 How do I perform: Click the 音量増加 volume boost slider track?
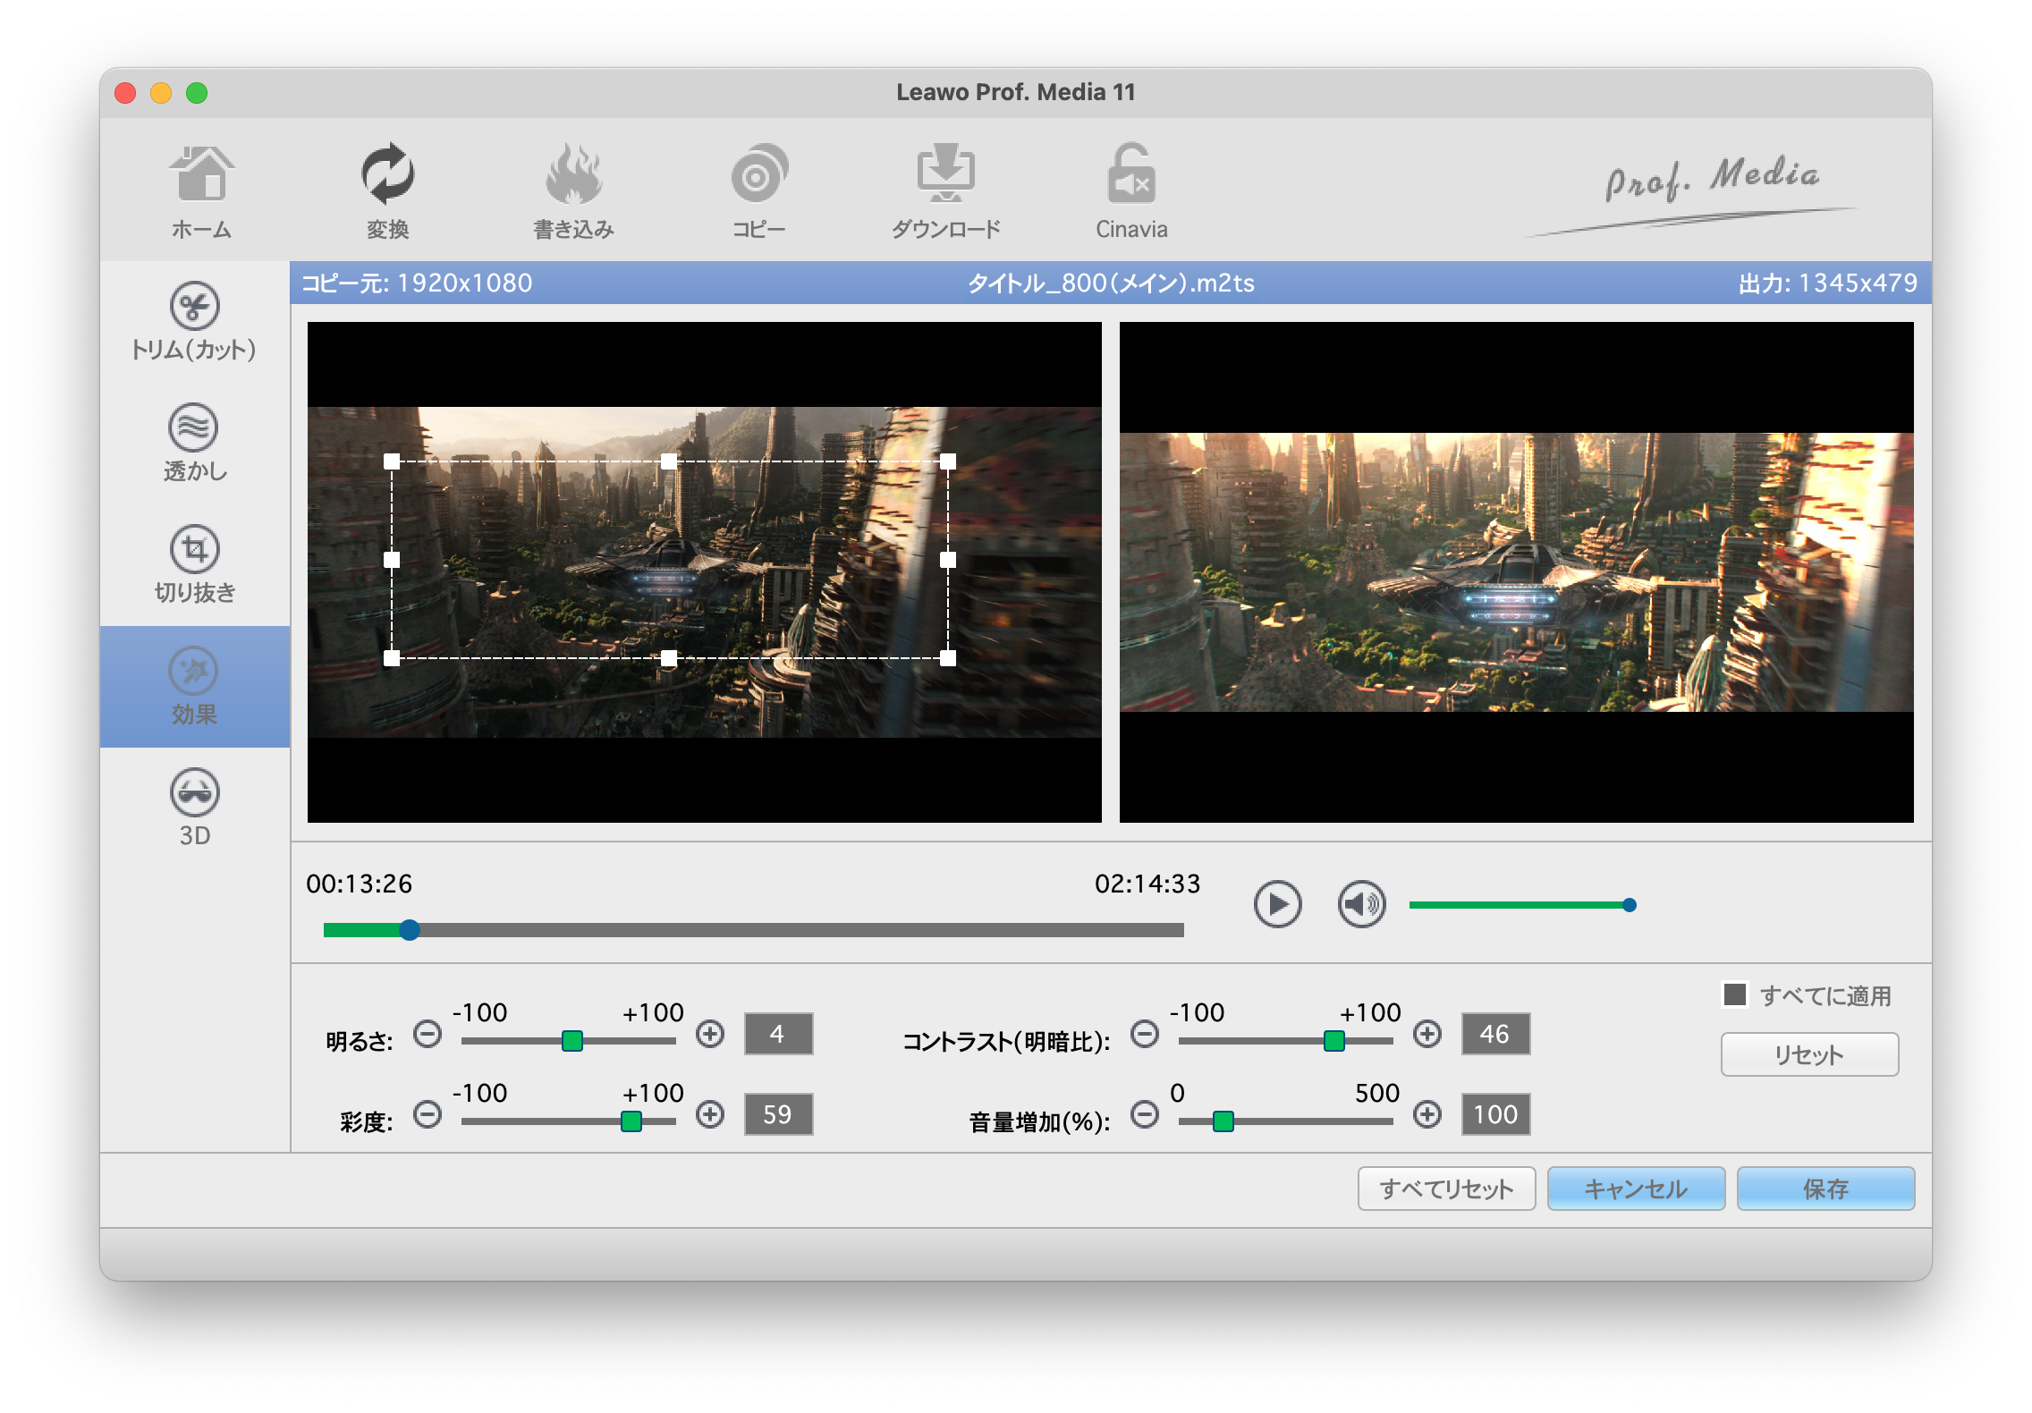(1286, 1121)
